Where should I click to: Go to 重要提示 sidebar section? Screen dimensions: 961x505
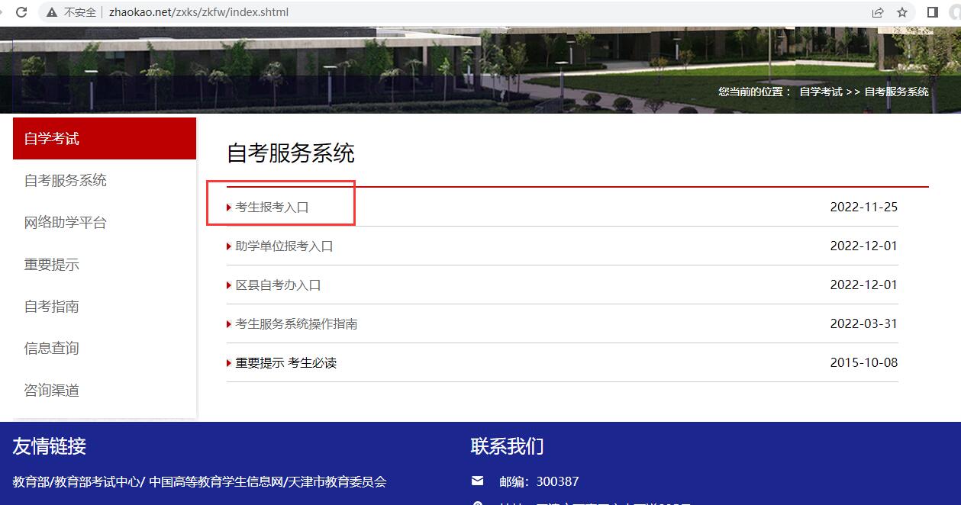click(52, 265)
